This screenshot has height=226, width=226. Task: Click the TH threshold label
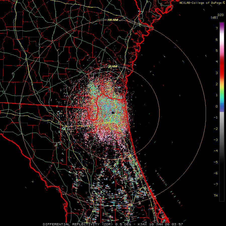click(216, 196)
